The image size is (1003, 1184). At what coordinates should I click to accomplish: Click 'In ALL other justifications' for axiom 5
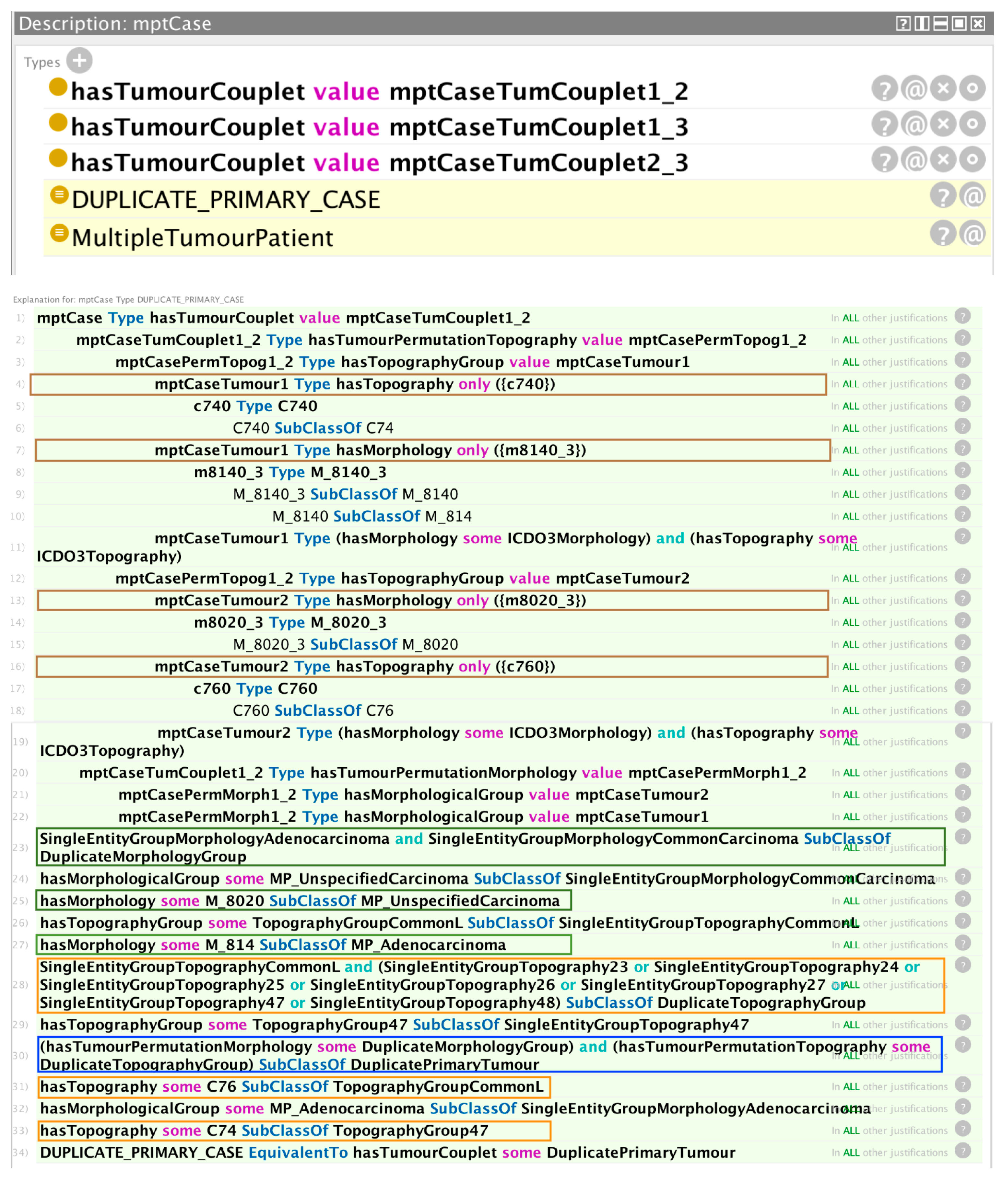[x=889, y=406]
